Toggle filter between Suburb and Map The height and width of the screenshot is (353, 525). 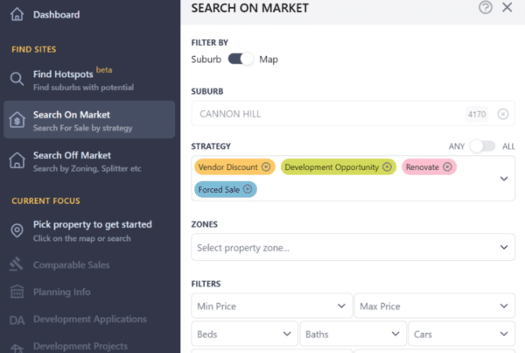coord(241,59)
